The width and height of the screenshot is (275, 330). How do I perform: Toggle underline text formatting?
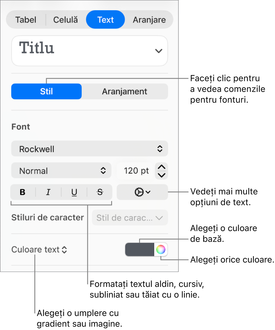coord(74,192)
